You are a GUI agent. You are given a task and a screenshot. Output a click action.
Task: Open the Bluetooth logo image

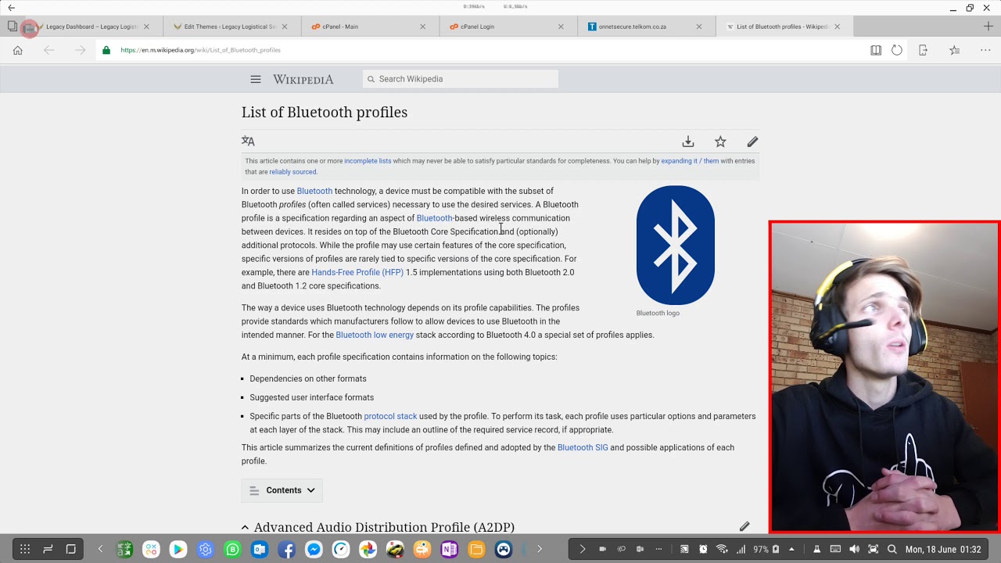(676, 246)
